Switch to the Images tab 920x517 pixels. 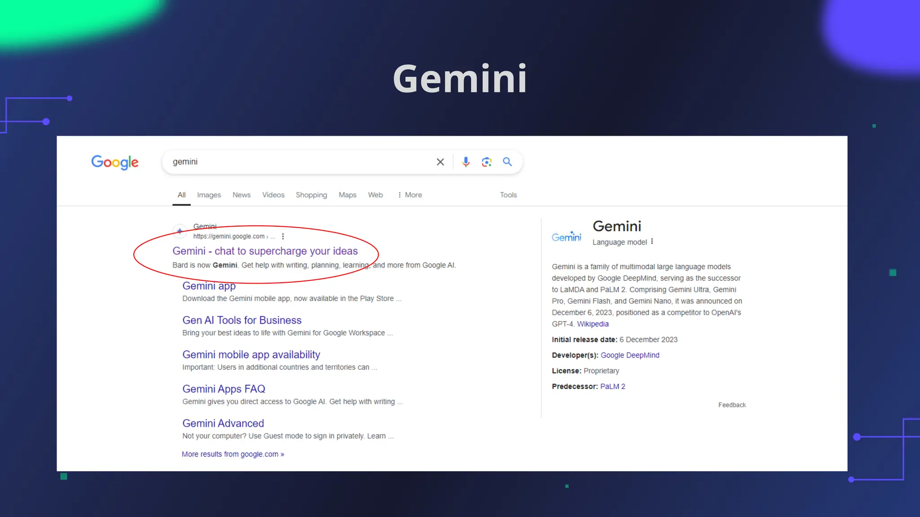(209, 195)
